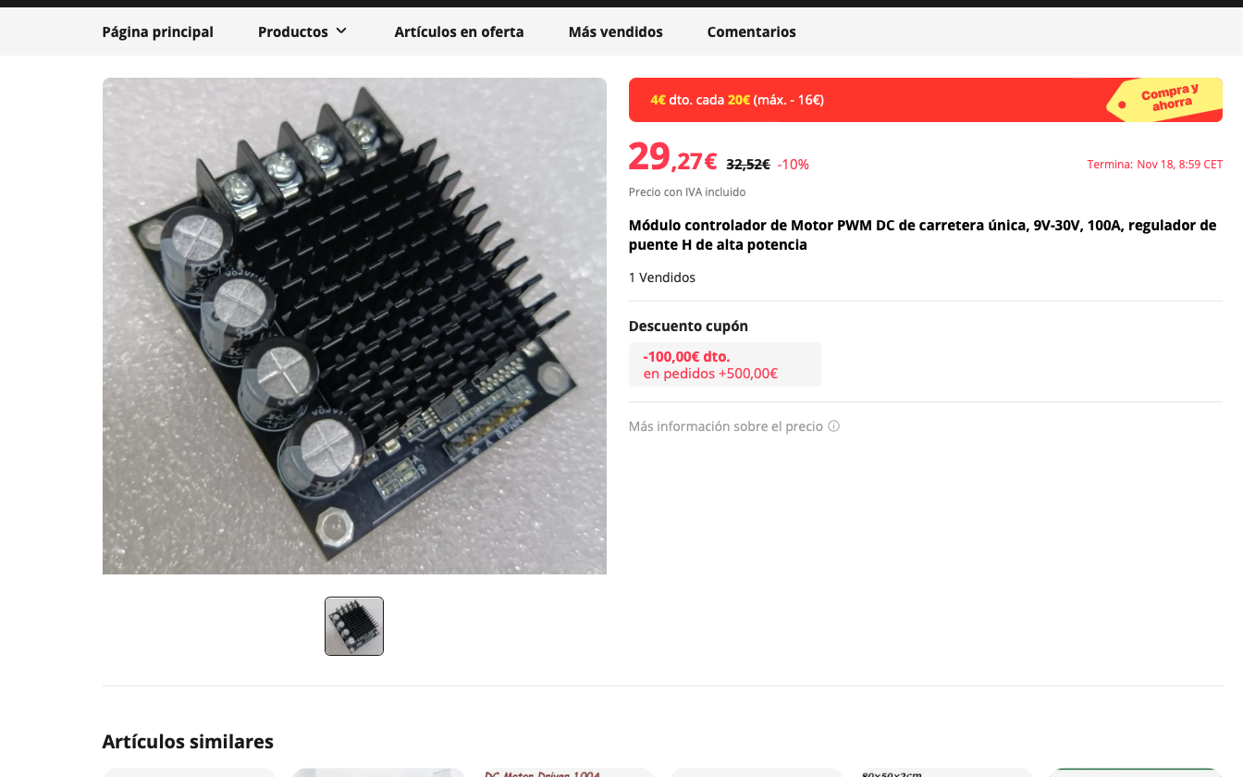The width and height of the screenshot is (1243, 777).
Task: Open Más información sobre el precio link
Action: 726,426
